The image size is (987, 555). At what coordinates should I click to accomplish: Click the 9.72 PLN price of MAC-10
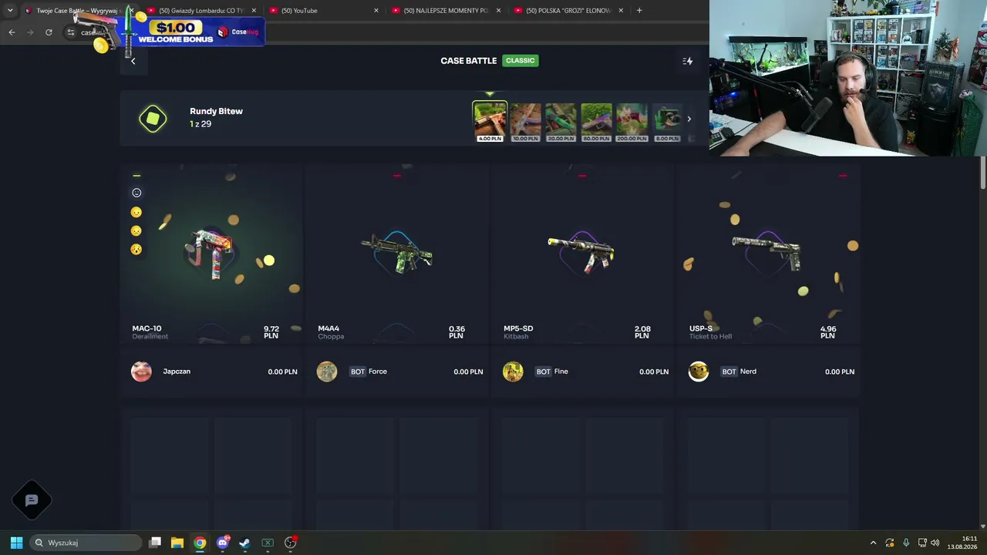click(271, 332)
